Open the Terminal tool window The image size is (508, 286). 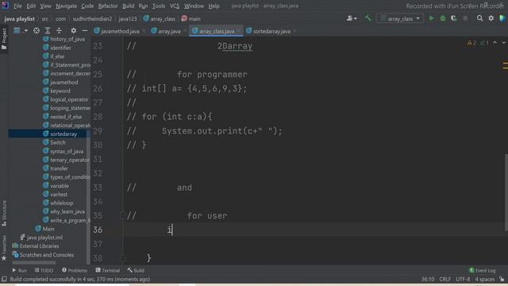tap(108, 270)
